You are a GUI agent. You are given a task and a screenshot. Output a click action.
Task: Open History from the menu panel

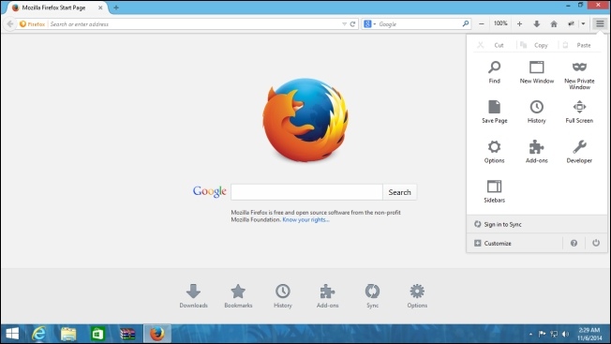tap(537, 112)
